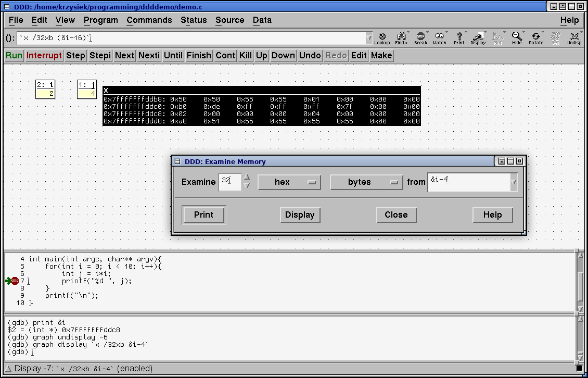Click the Lookup toolbar icon
This screenshot has height=378, width=588.
pos(382,38)
